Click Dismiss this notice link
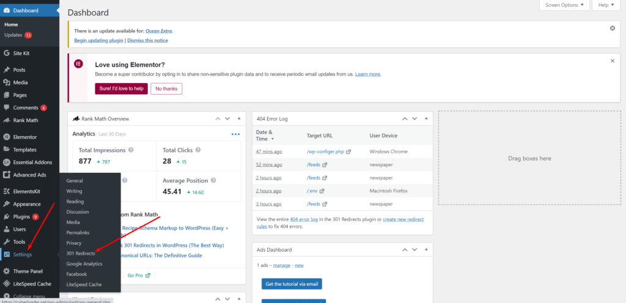The width and height of the screenshot is (626, 303). tap(148, 40)
